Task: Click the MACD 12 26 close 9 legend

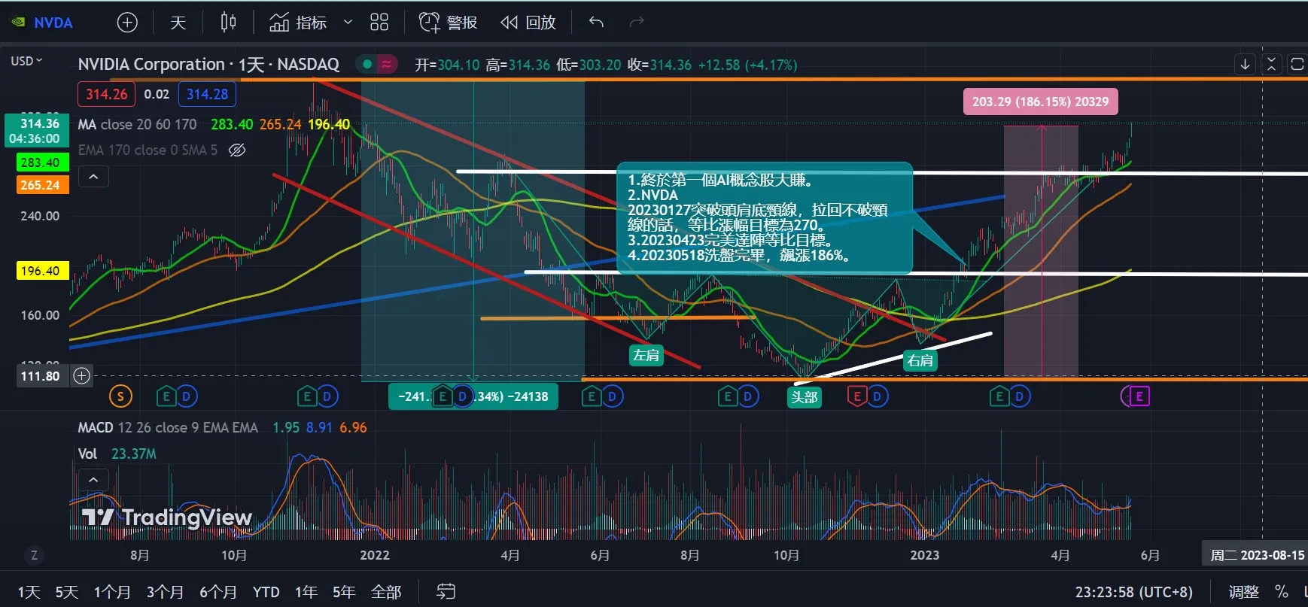Action: 168,427
